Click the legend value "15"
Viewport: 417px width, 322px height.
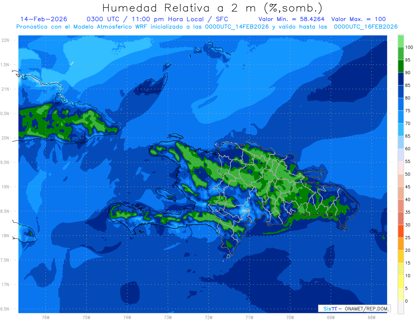point(408,263)
